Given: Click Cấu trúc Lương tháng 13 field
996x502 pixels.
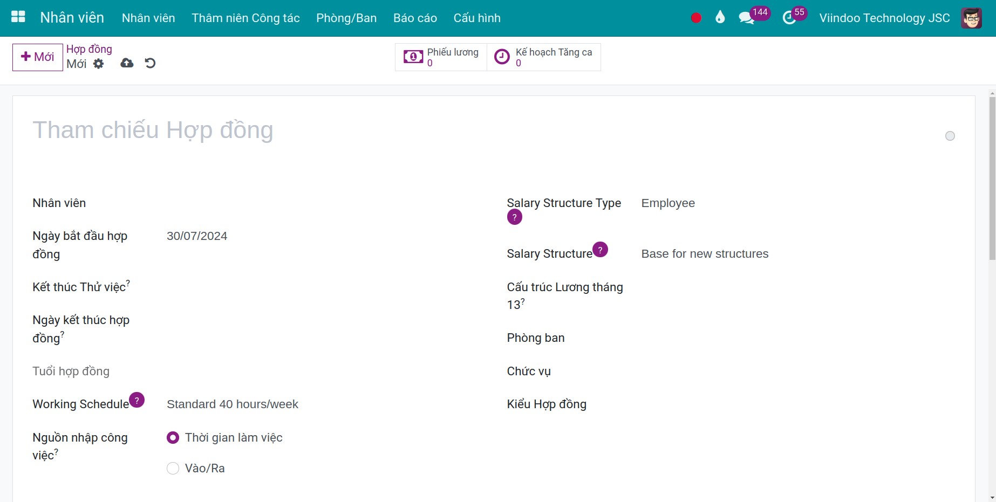Looking at the screenshot, I should click(x=798, y=287).
